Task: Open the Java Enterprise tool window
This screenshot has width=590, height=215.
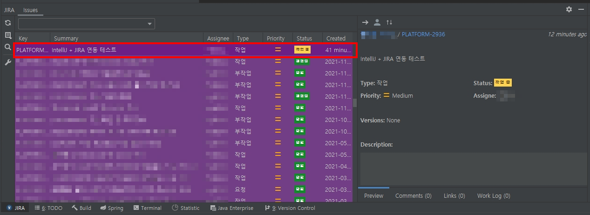Action: click(x=232, y=208)
